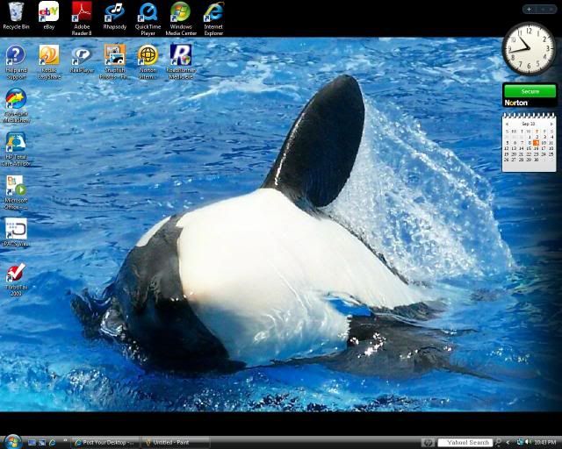Open the Norton Internet Security shortcut
Viewport: 562px width, 449px height.
click(148, 62)
